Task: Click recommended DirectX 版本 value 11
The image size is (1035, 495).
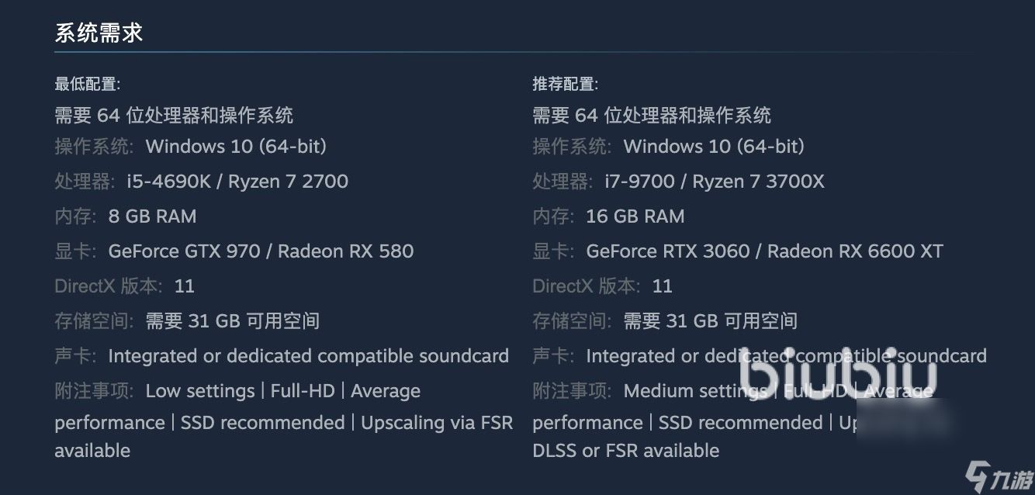Action: pyautogui.click(x=663, y=286)
